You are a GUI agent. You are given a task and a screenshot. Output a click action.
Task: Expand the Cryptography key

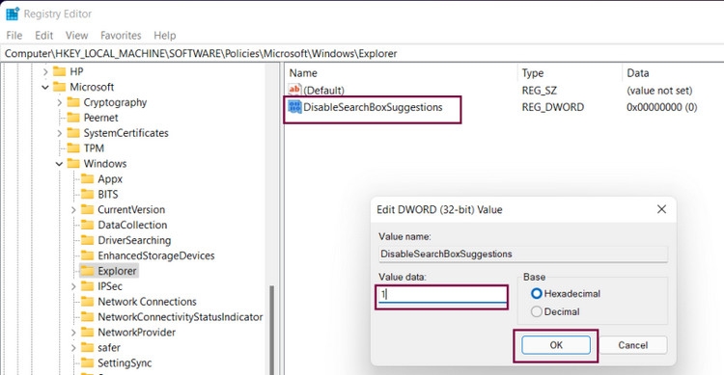tap(59, 102)
